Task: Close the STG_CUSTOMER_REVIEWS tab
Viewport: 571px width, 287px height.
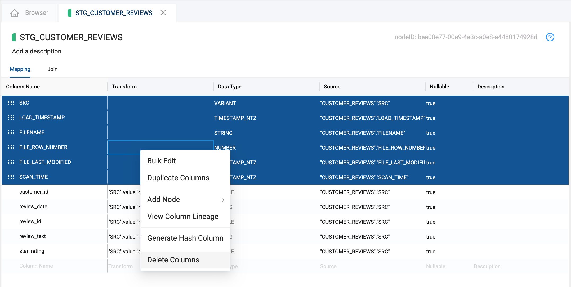Action: tap(163, 12)
